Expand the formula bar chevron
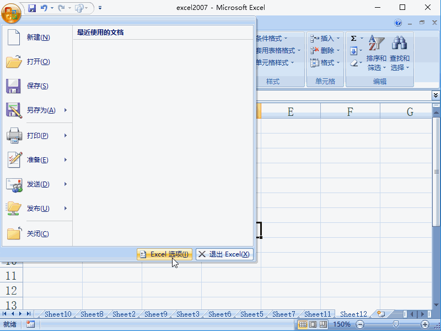This screenshot has height=331, width=441. coord(435,95)
